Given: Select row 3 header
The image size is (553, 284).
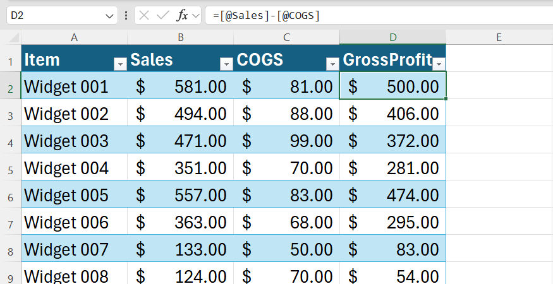Looking at the screenshot, I should click(x=10, y=113).
